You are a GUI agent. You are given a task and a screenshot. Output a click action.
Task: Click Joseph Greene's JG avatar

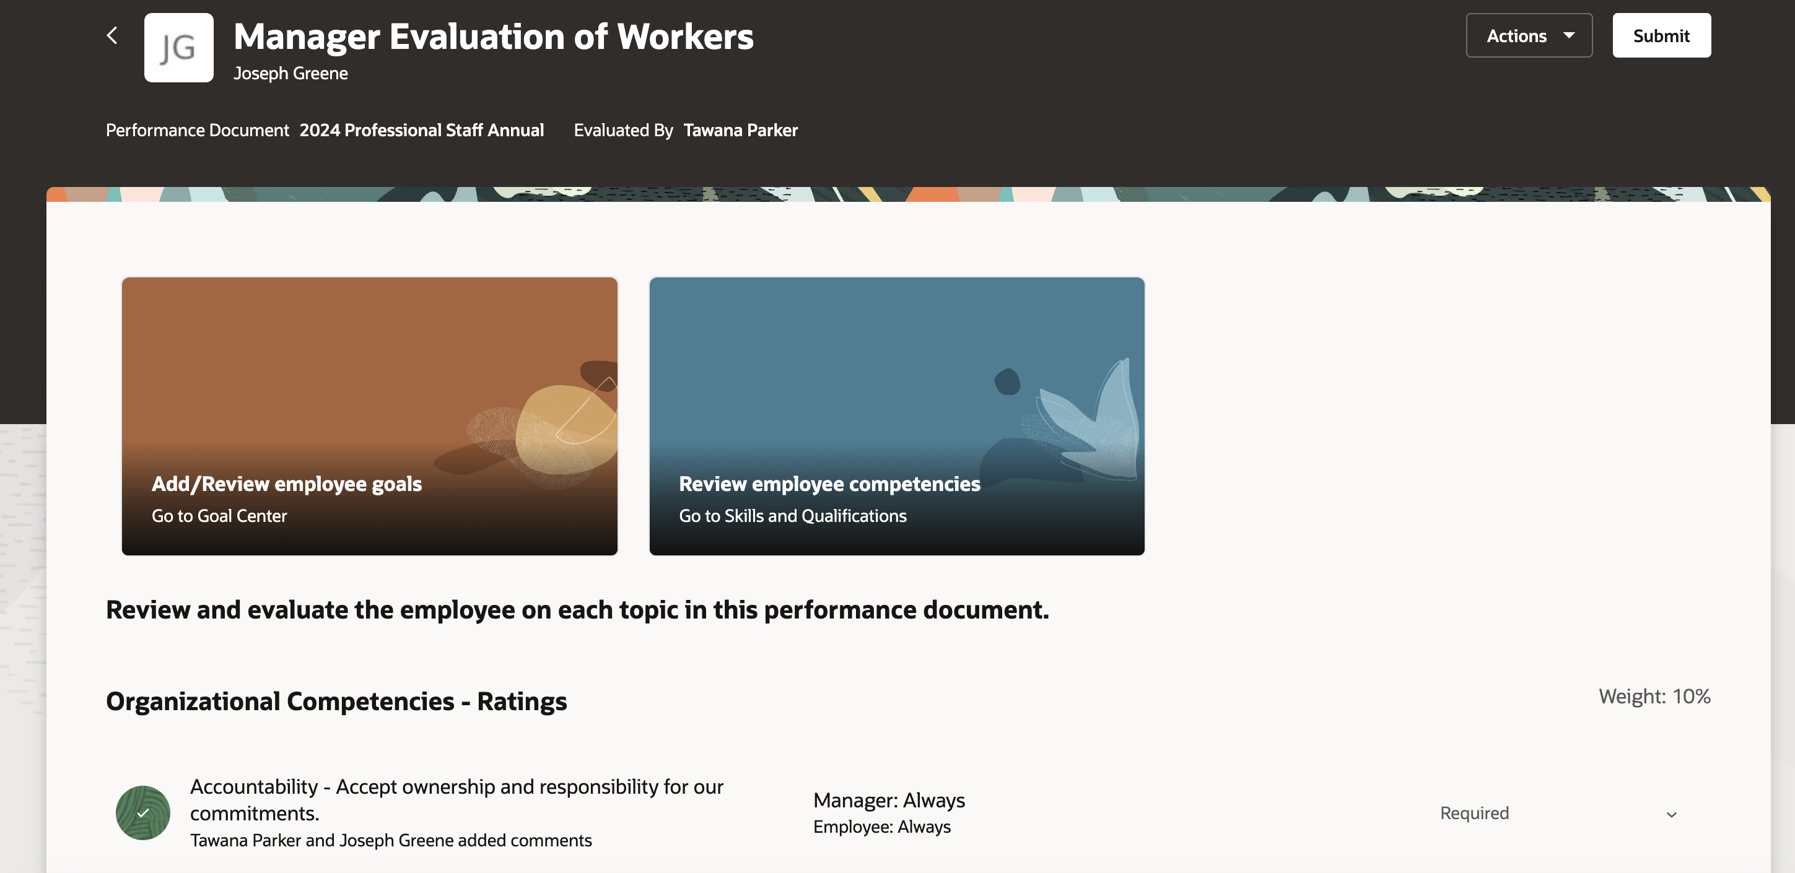pyautogui.click(x=178, y=46)
